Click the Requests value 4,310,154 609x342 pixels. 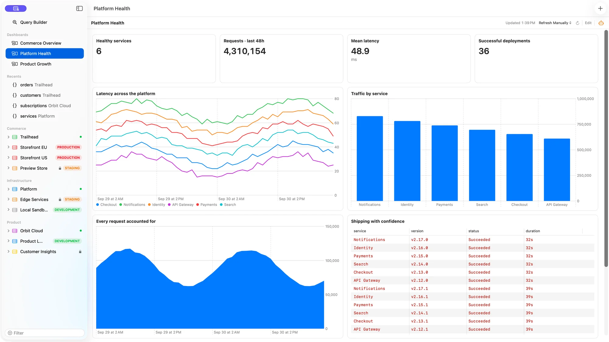(245, 51)
